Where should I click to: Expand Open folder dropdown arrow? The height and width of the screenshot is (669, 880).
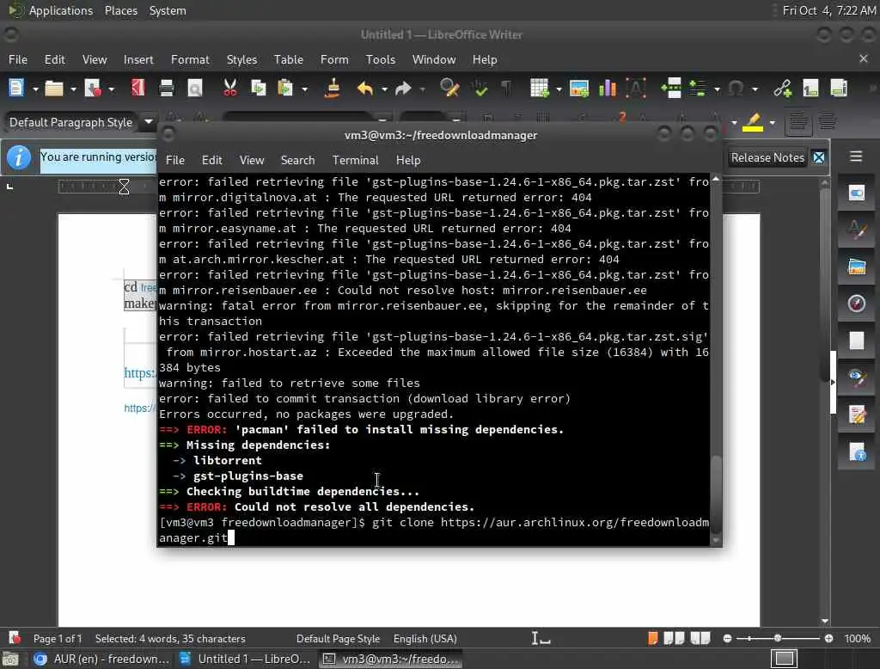(x=73, y=89)
